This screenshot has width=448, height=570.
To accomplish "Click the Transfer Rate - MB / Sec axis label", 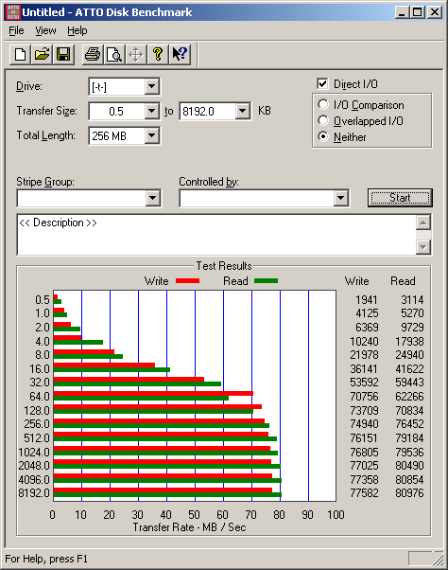I will tap(189, 527).
